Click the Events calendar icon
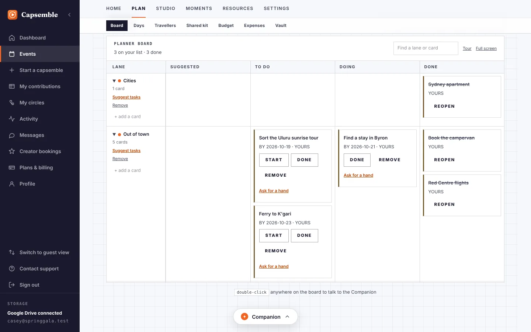This screenshot has width=531, height=332. click(12, 54)
